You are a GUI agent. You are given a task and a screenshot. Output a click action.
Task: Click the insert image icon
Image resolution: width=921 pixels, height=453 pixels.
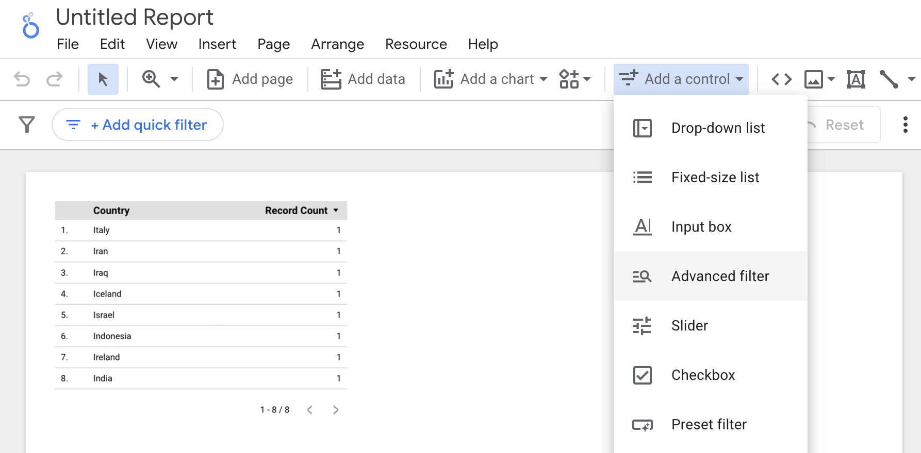click(x=814, y=79)
